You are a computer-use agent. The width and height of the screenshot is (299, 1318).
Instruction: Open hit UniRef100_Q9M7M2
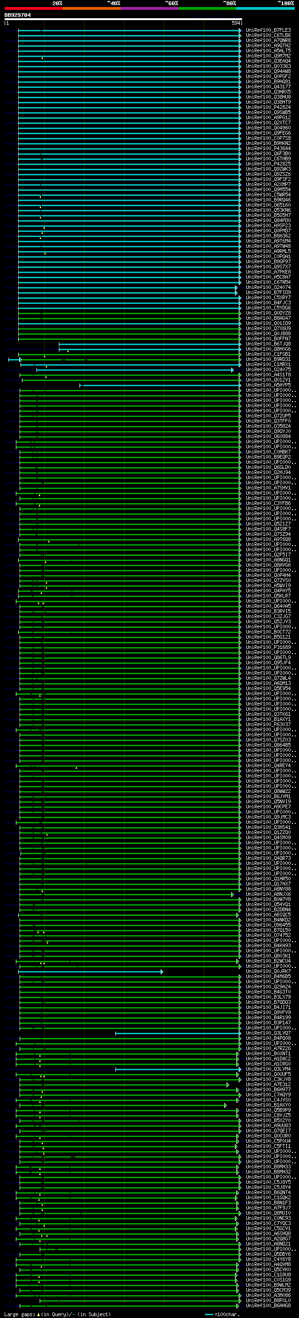pos(268,56)
